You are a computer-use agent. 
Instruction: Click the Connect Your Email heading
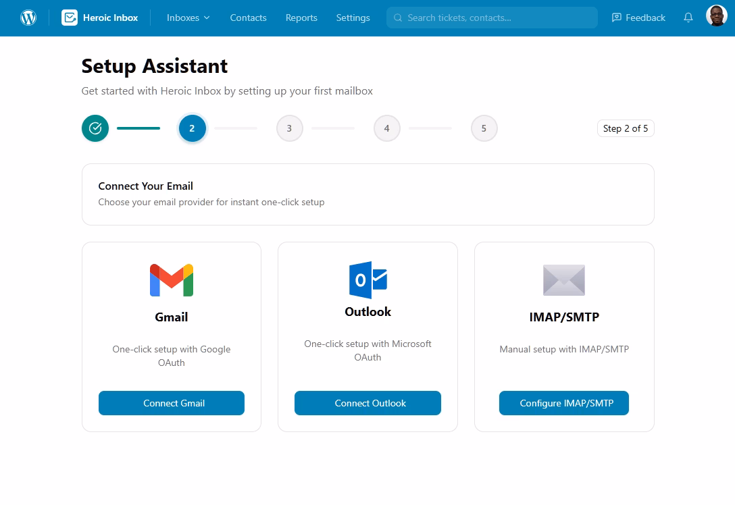pyautogui.click(x=145, y=186)
